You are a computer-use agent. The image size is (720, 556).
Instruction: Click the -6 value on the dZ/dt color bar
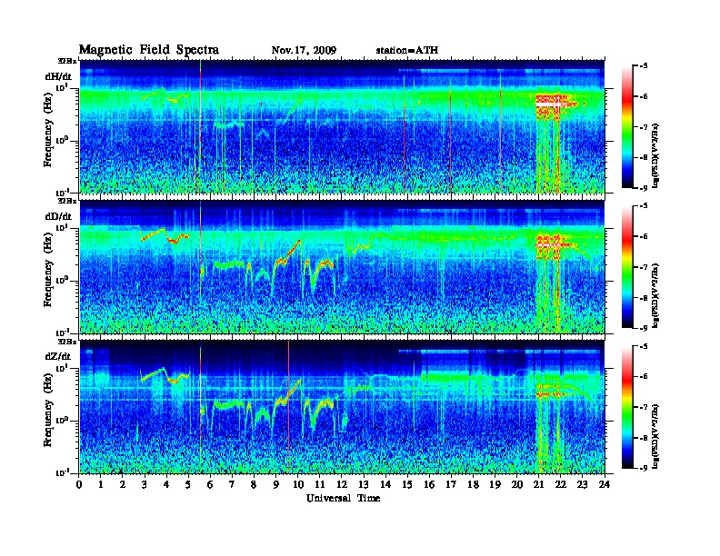click(x=644, y=377)
